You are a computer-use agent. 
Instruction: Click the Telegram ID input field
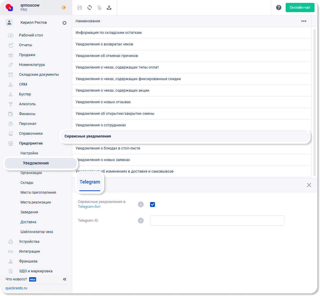217,221
